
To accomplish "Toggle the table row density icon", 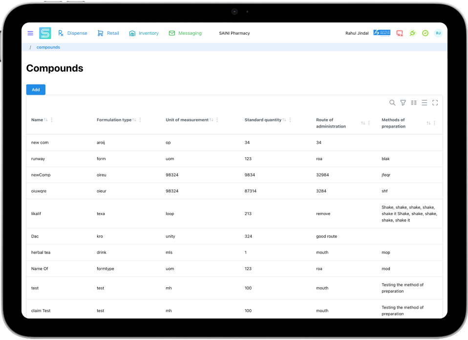I will click(425, 103).
